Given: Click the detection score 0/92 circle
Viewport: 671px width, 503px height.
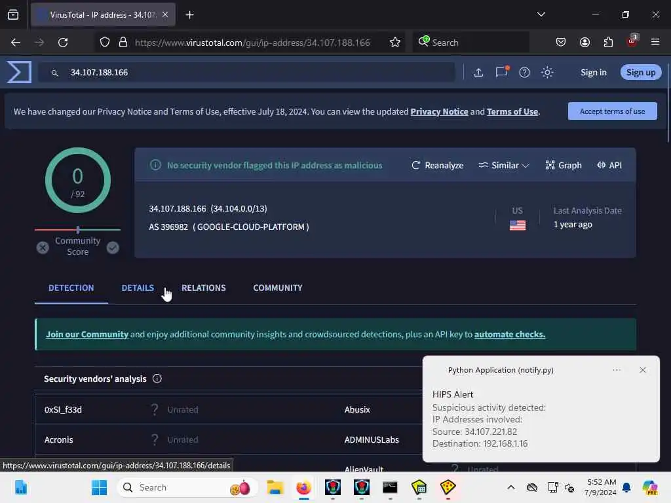Looking at the screenshot, I should (x=78, y=180).
